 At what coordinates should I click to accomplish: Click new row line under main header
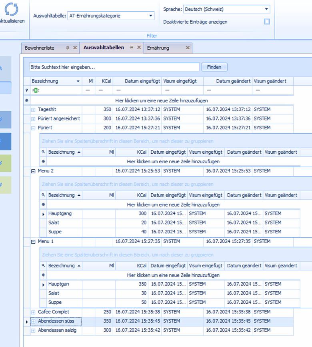161,100
